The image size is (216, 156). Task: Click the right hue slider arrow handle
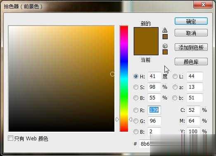131,119
